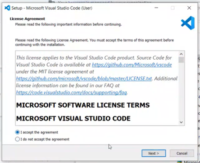The height and width of the screenshot is (163, 200).
Task: Click the license text scrollbar thumb
Action: (x=181, y=60)
